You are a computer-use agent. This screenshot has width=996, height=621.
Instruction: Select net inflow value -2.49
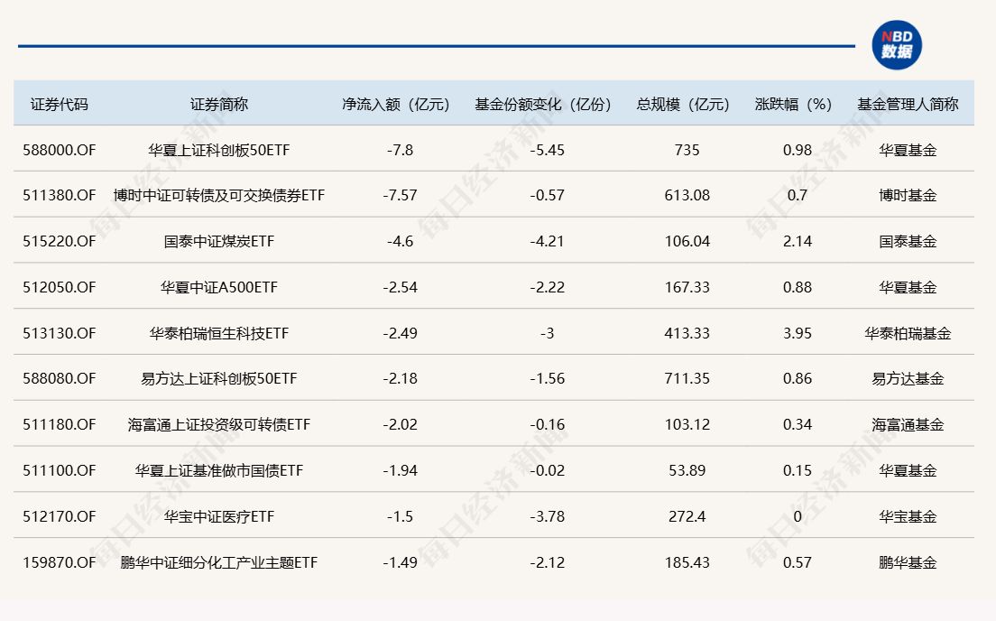401,333
